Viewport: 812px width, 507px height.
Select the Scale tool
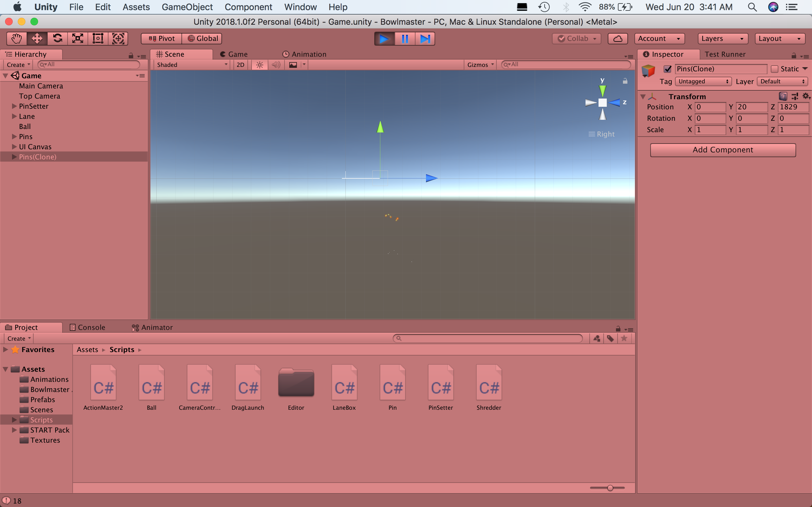click(x=77, y=39)
